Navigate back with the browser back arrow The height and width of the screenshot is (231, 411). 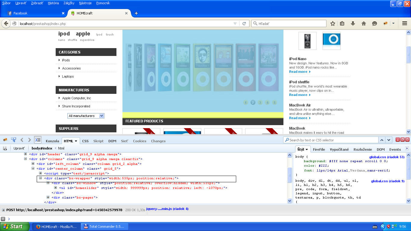6,23
